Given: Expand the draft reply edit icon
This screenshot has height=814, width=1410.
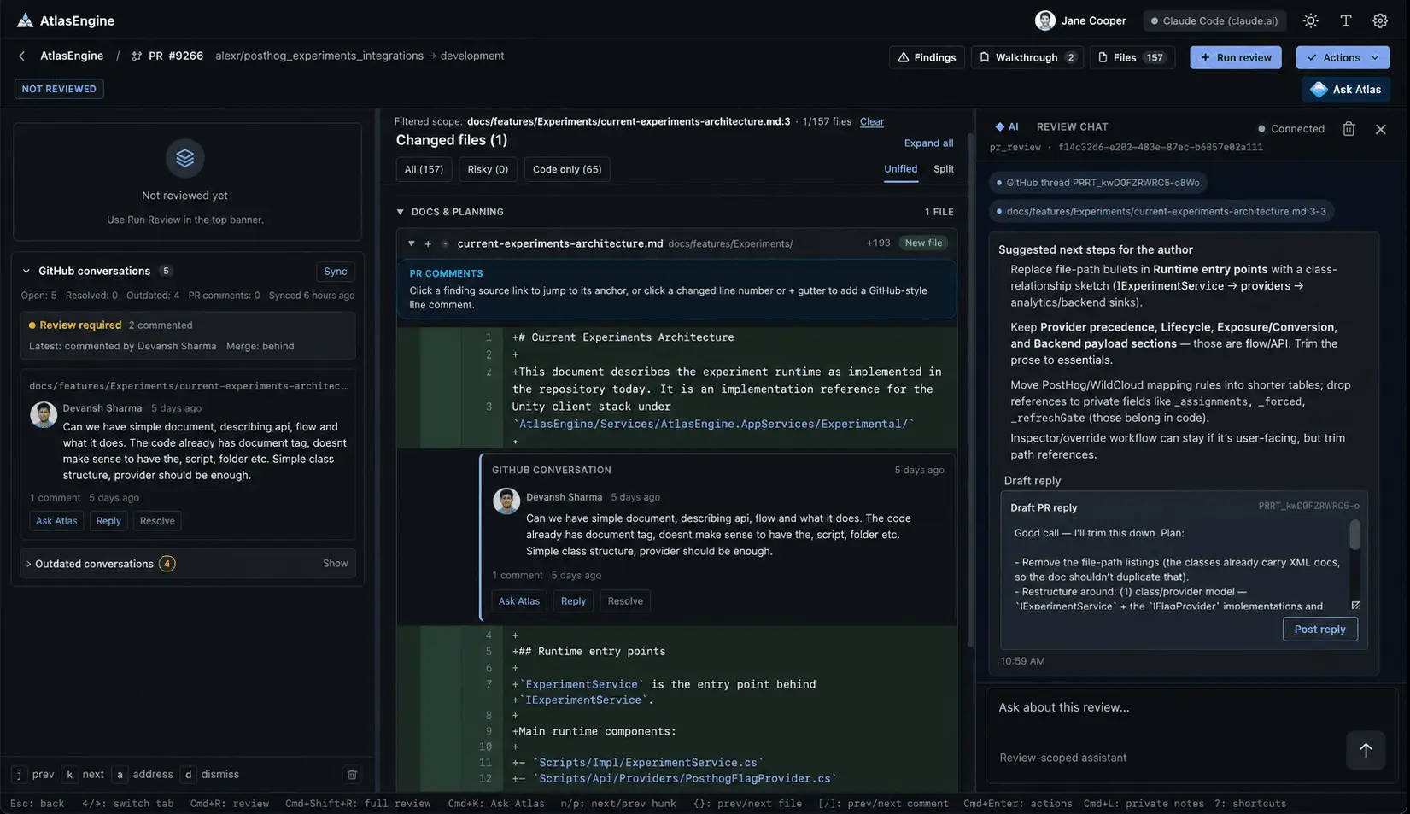Looking at the screenshot, I should (1355, 605).
